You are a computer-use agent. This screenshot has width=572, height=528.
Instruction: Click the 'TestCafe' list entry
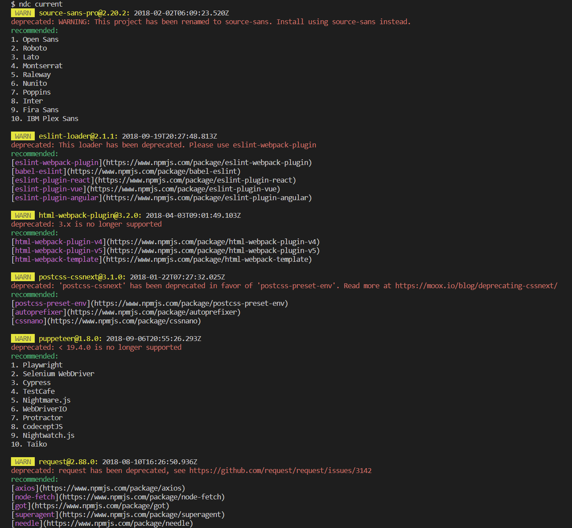39,392
